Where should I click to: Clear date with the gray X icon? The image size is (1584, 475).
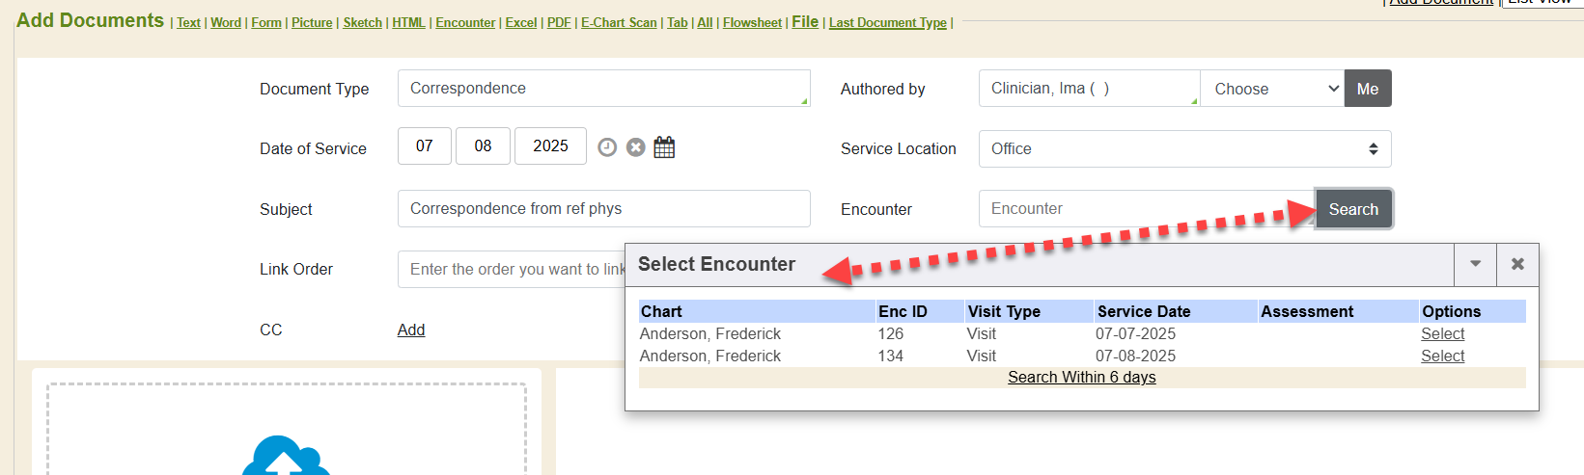pos(635,147)
